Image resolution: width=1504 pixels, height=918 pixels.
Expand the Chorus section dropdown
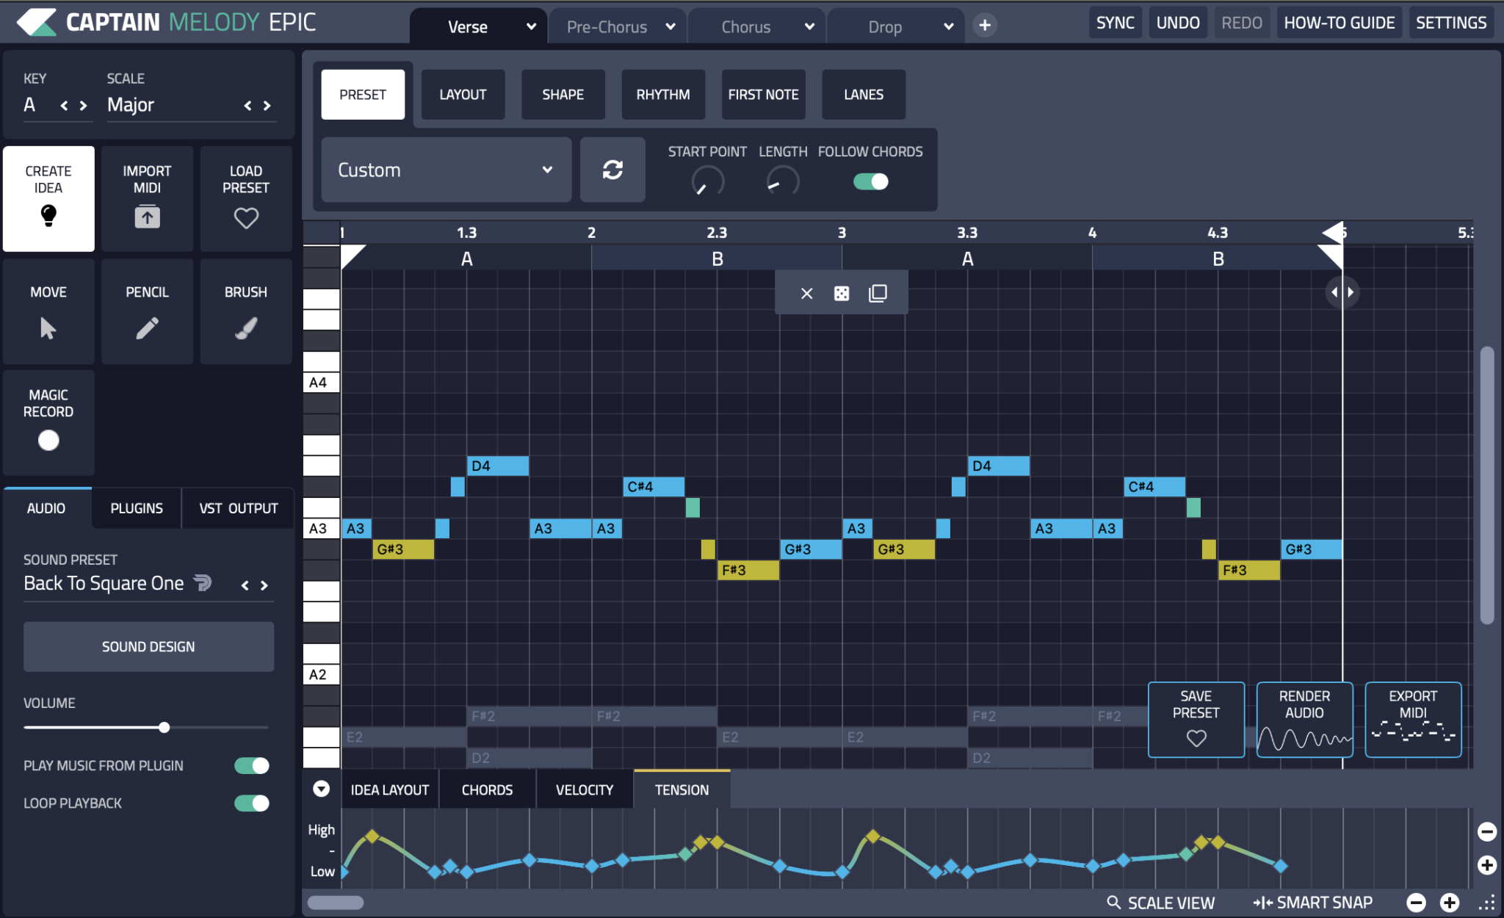(809, 26)
